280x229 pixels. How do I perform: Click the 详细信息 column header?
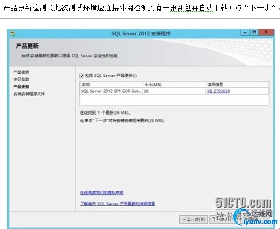[x=237, y=85]
